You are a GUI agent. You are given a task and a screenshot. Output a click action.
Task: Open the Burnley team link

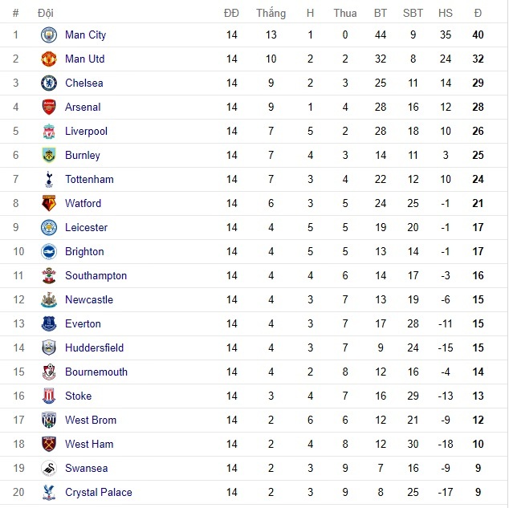(83, 156)
